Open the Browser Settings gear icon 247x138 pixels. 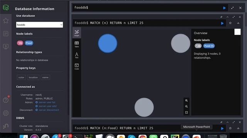coord(6,113)
